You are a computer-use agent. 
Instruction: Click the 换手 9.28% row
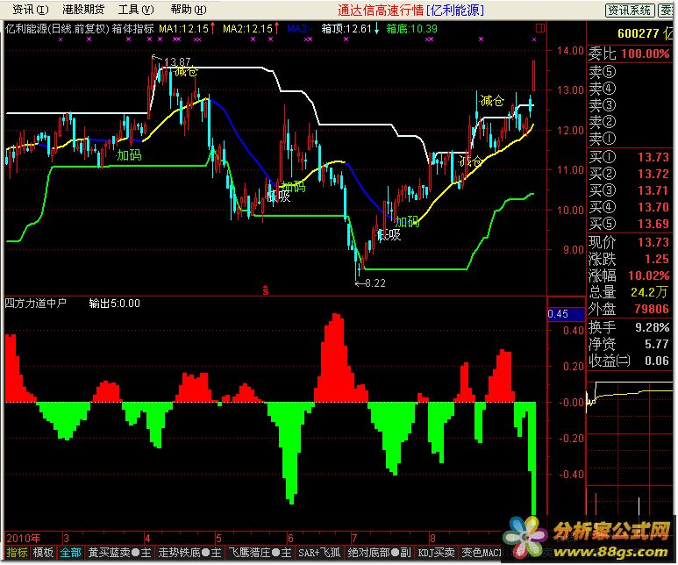[629, 327]
